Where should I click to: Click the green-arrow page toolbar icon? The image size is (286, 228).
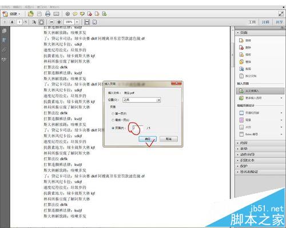coord(104,14)
